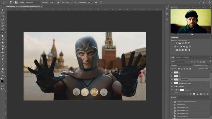The image size is (212, 119).
Task: Create a new layer group
Action: [x=201, y=94]
